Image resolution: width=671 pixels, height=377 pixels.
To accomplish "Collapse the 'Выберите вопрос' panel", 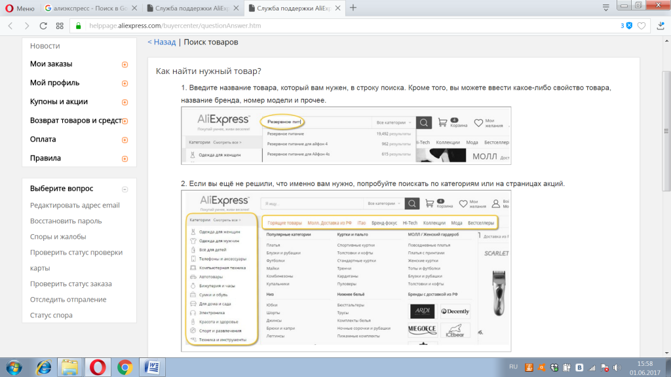I will [x=125, y=189].
